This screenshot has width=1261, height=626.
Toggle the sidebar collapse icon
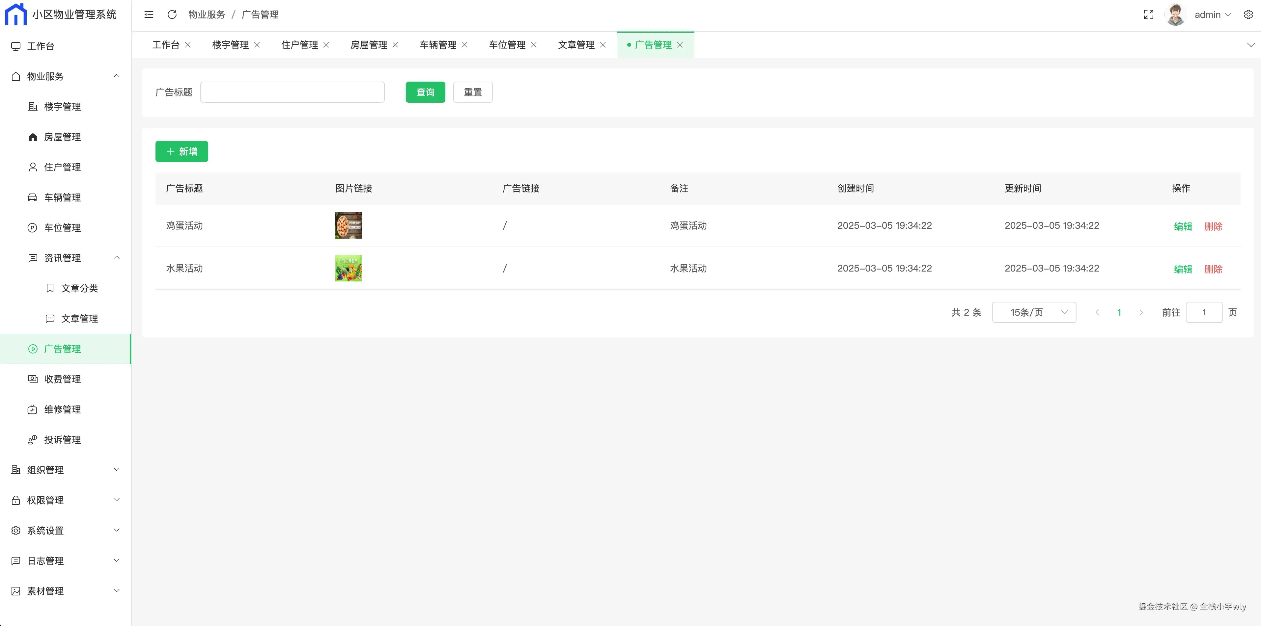click(x=149, y=15)
